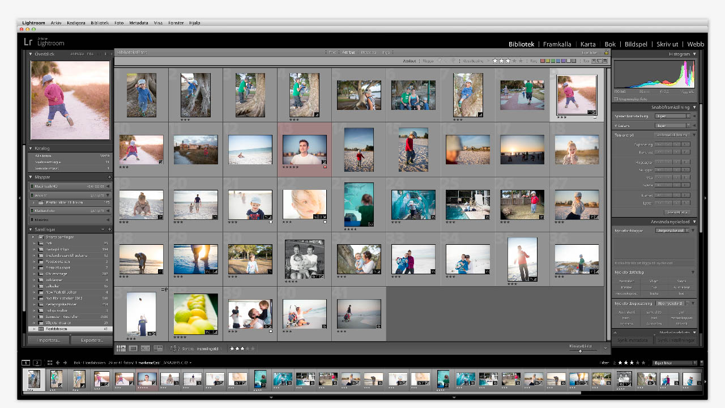Open Survey view in toolbar
The image size is (725, 408).
tap(158, 348)
